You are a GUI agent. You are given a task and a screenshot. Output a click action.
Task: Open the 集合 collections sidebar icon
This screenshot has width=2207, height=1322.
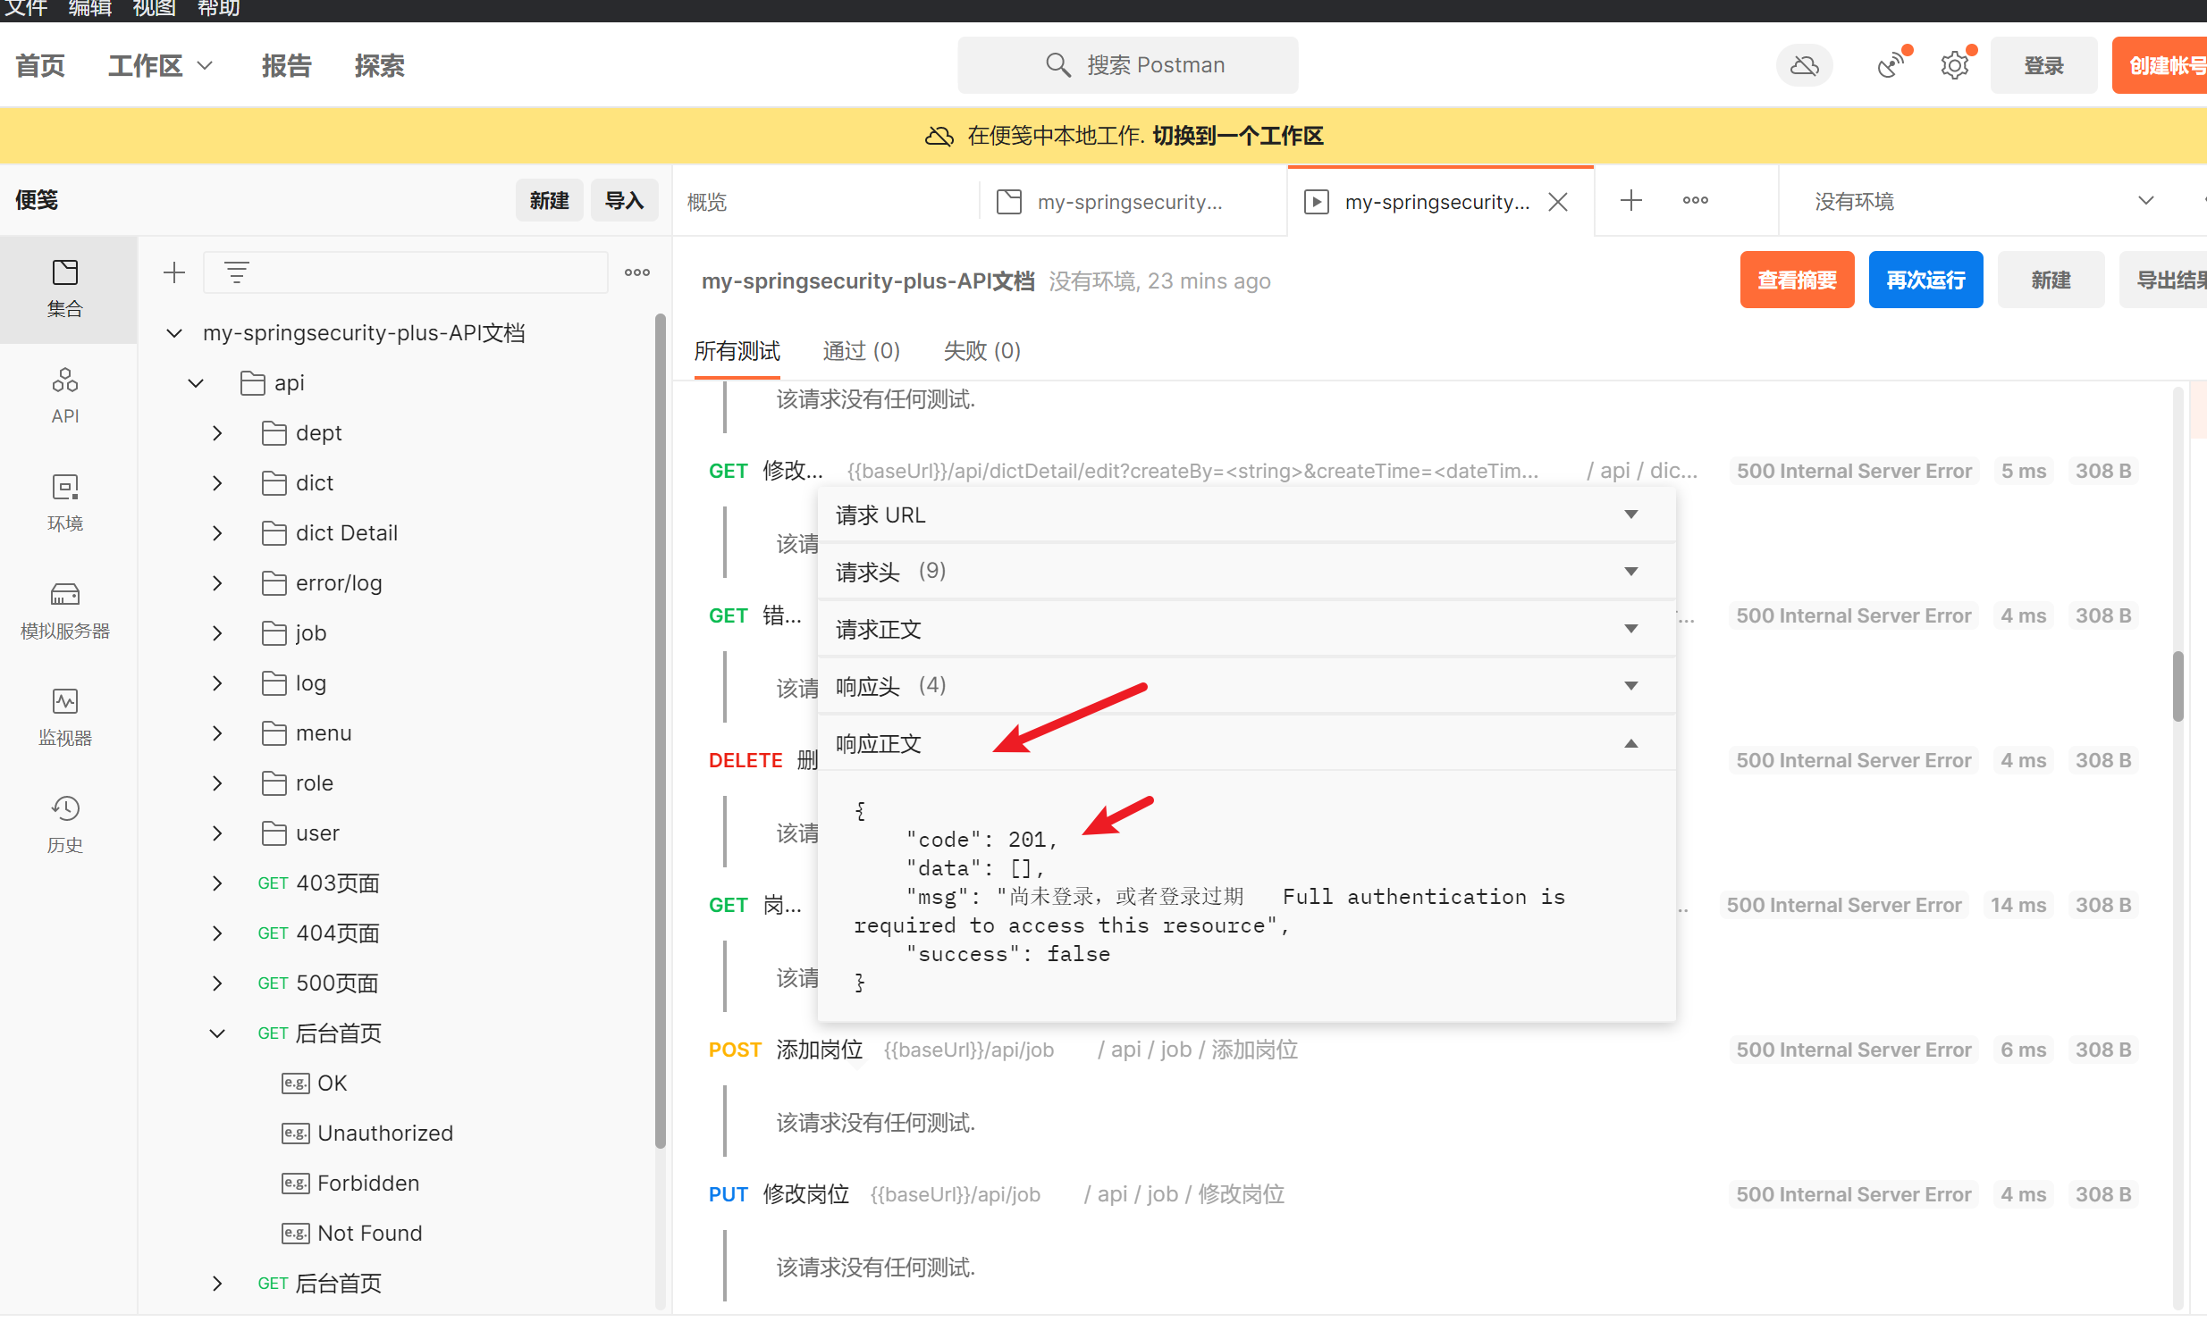tap(65, 288)
